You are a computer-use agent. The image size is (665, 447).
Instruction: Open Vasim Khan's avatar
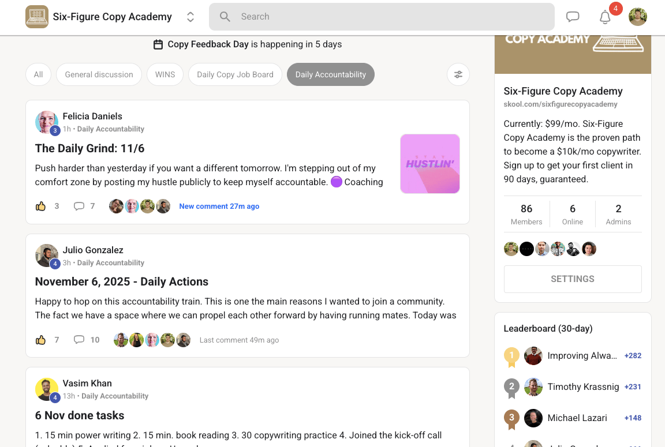tap(47, 389)
